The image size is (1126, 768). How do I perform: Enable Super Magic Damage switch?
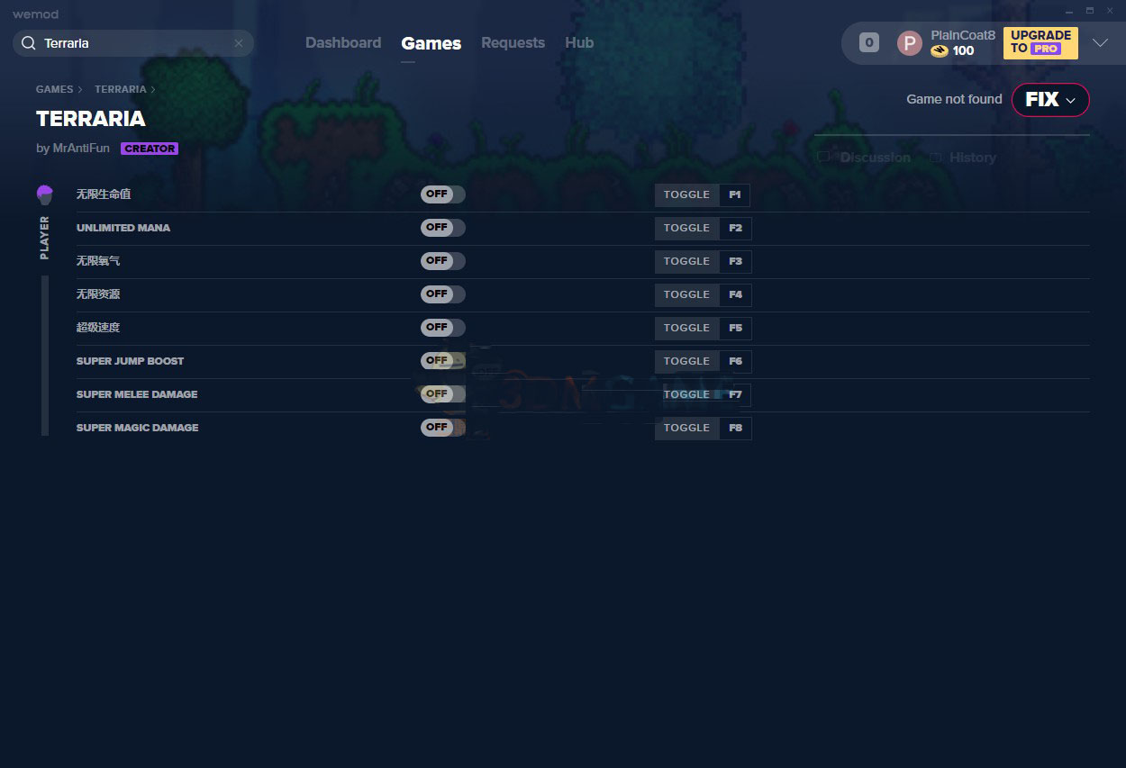tap(442, 428)
